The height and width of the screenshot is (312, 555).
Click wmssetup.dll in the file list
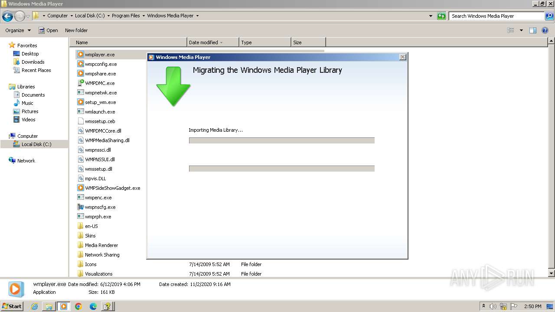click(x=98, y=169)
